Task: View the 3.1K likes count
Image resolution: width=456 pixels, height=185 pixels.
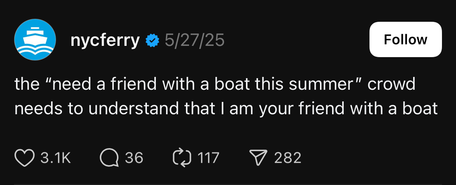Action: [56, 158]
